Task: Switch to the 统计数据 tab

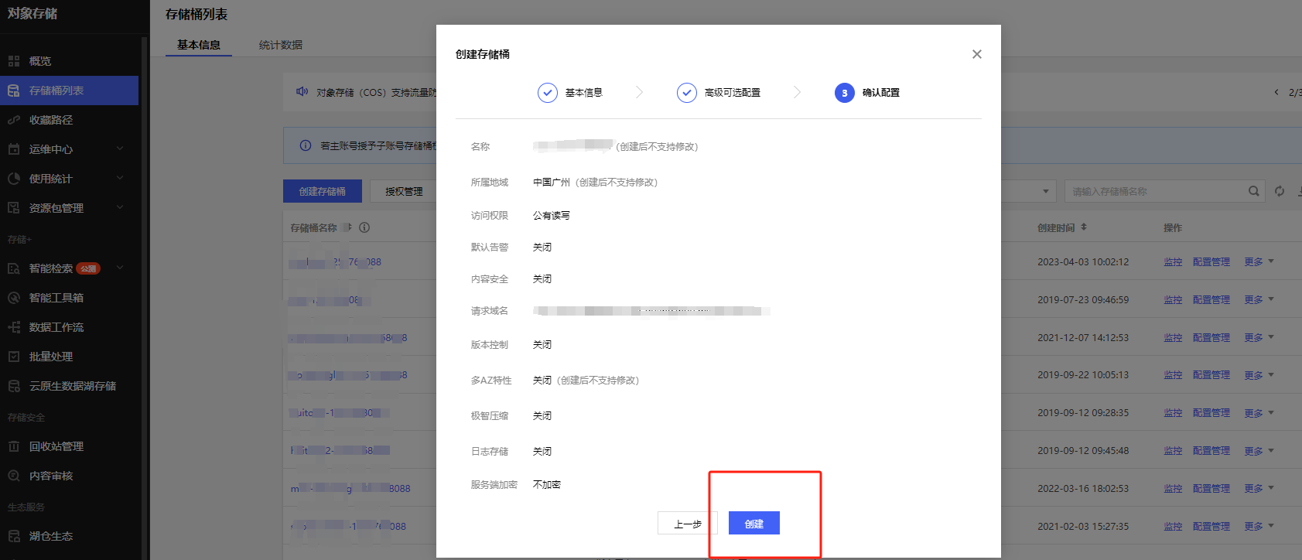Action: click(280, 45)
